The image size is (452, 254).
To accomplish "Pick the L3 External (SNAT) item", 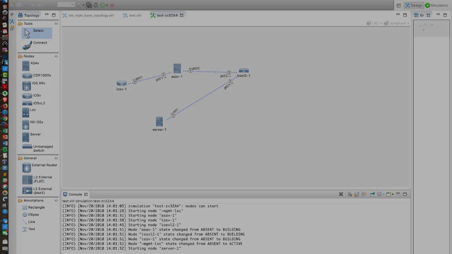I will [37, 190].
